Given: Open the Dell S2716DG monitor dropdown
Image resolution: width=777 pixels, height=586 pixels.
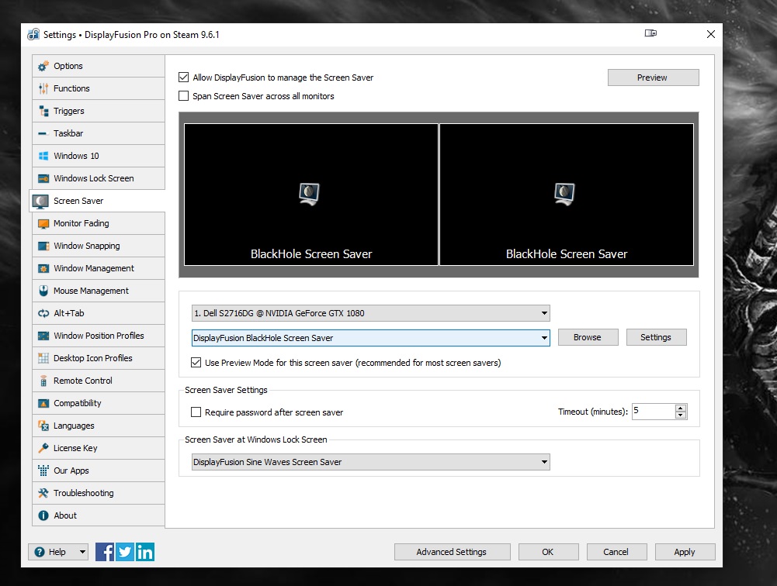Looking at the screenshot, I should click(x=371, y=313).
